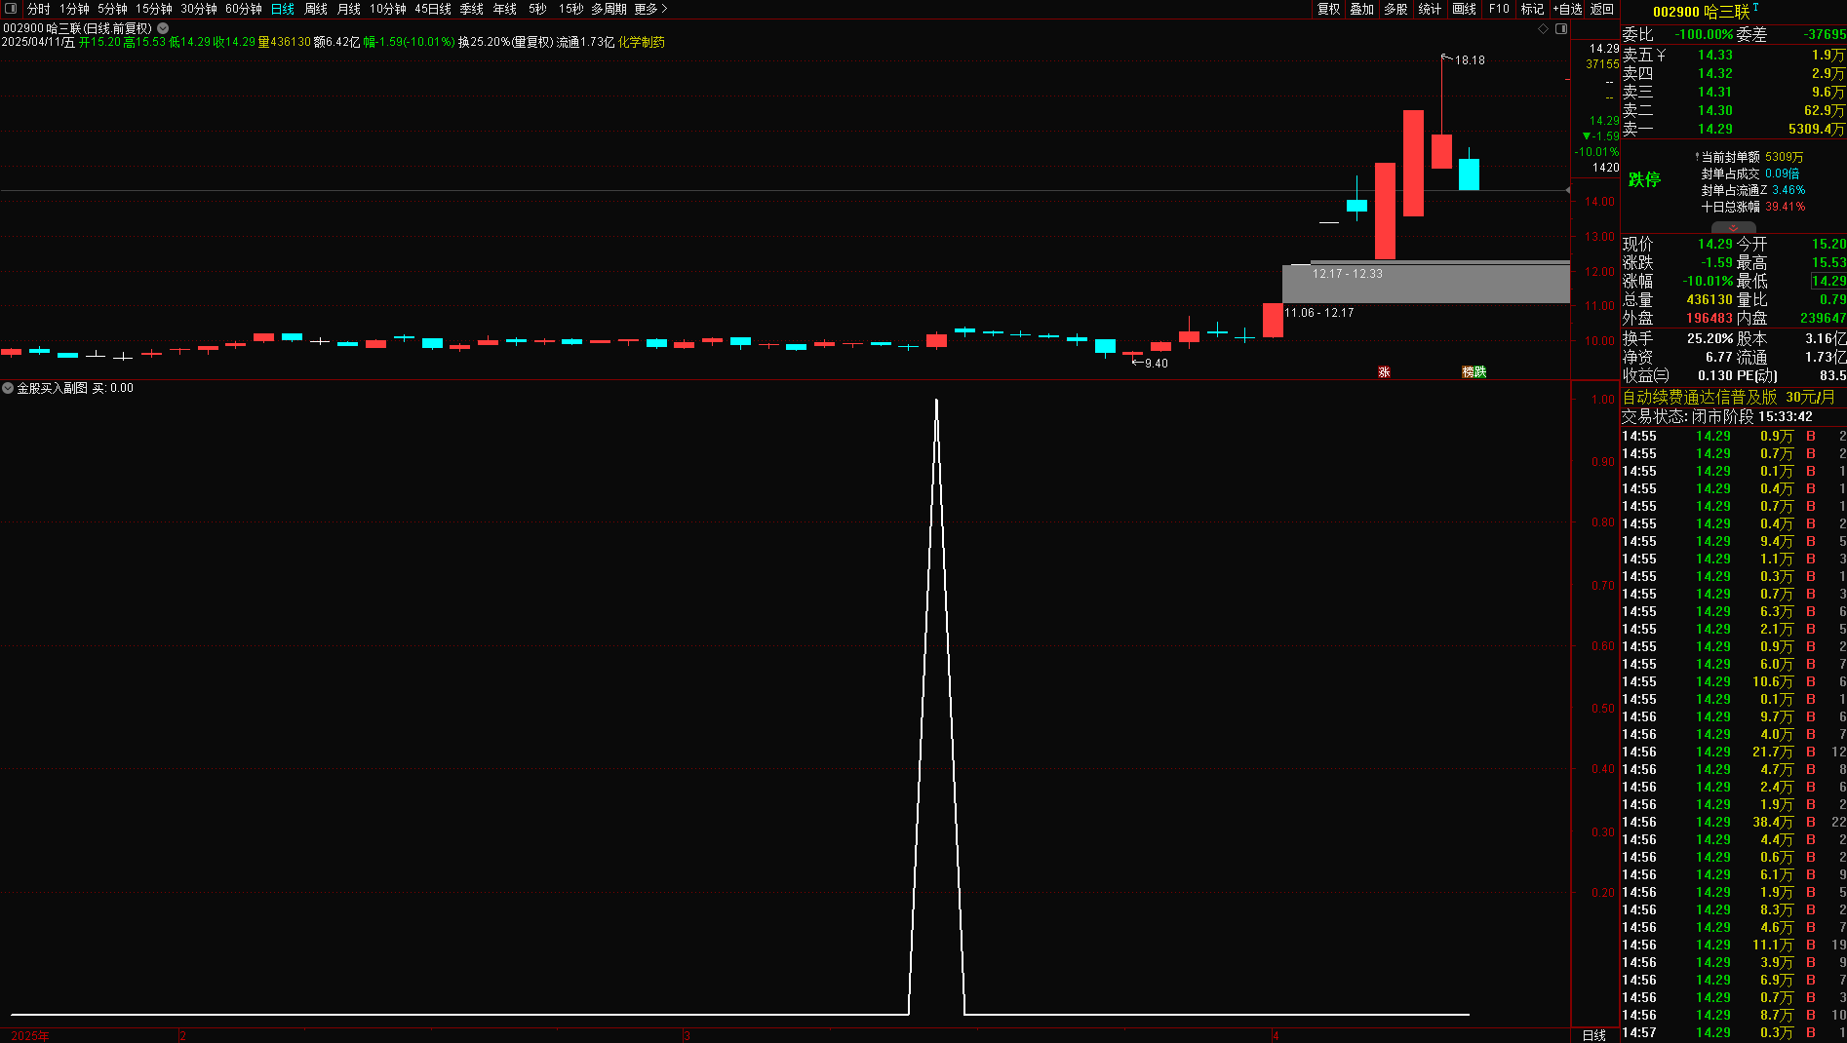Open F10 company information
The width and height of the screenshot is (1847, 1043).
point(1499,9)
